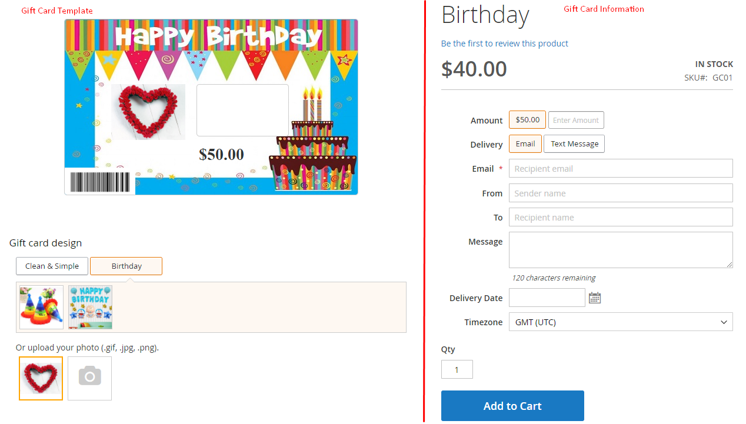Choose Email delivery method
746x424 pixels.
pos(525,144)
